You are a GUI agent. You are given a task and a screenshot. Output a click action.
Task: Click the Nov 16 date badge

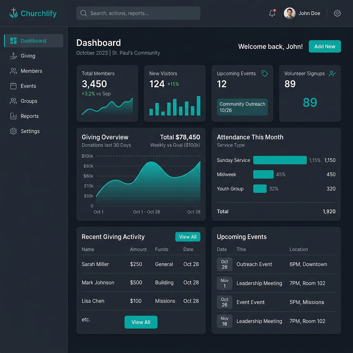click(x=224, y=321)
